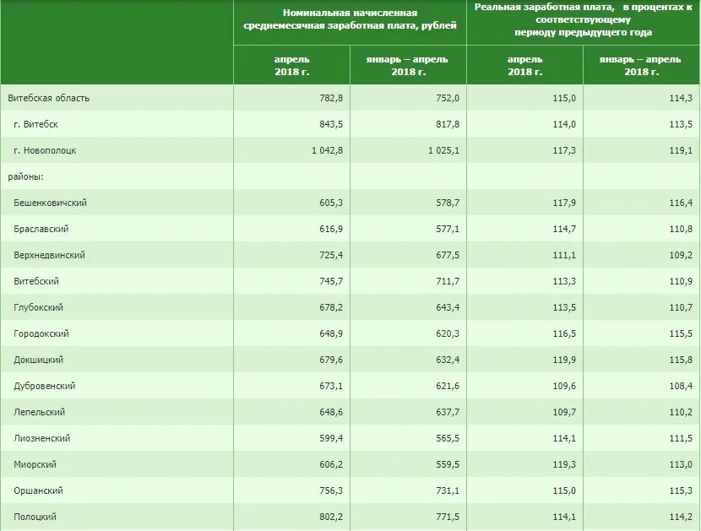
Task: Click the Витебская область row label
Action: (49, 98)
